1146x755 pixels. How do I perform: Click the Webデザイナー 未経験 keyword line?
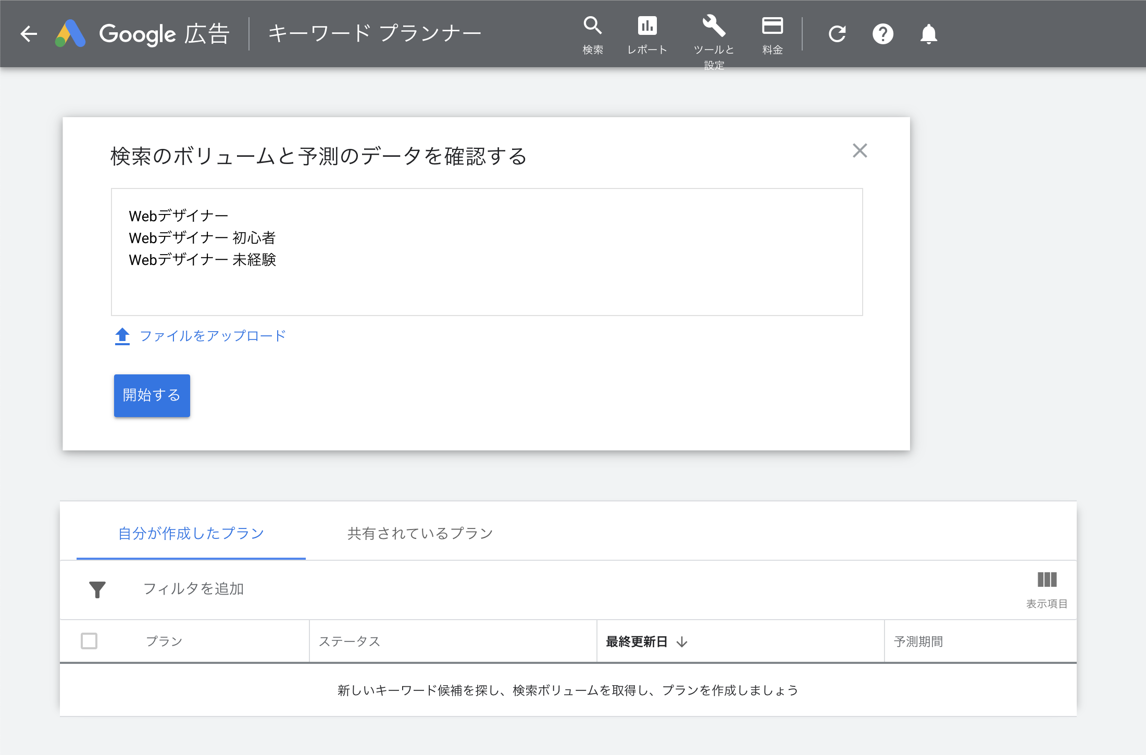pyautogui.click(x=202, y=260)
